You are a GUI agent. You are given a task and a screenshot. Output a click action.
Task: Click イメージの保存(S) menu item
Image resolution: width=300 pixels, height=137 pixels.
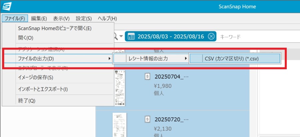tap(58, 77)
